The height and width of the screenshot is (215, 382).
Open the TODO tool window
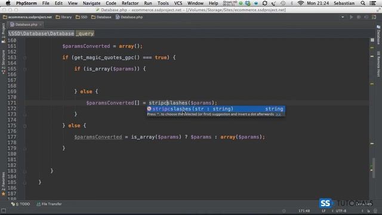tap(20, 204)
